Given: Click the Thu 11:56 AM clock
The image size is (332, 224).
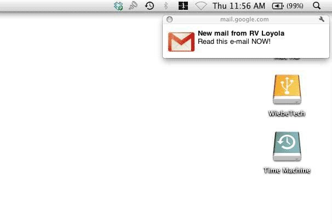Looking at the screenshot, I should tap(239, 5).
